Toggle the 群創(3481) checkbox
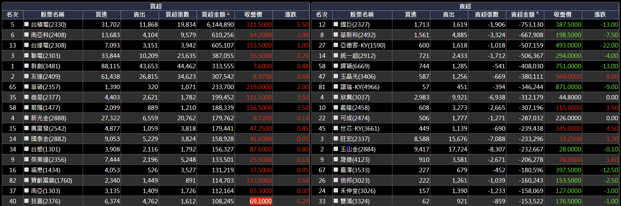Screen dimensions: 621x206 click(26, 66)
